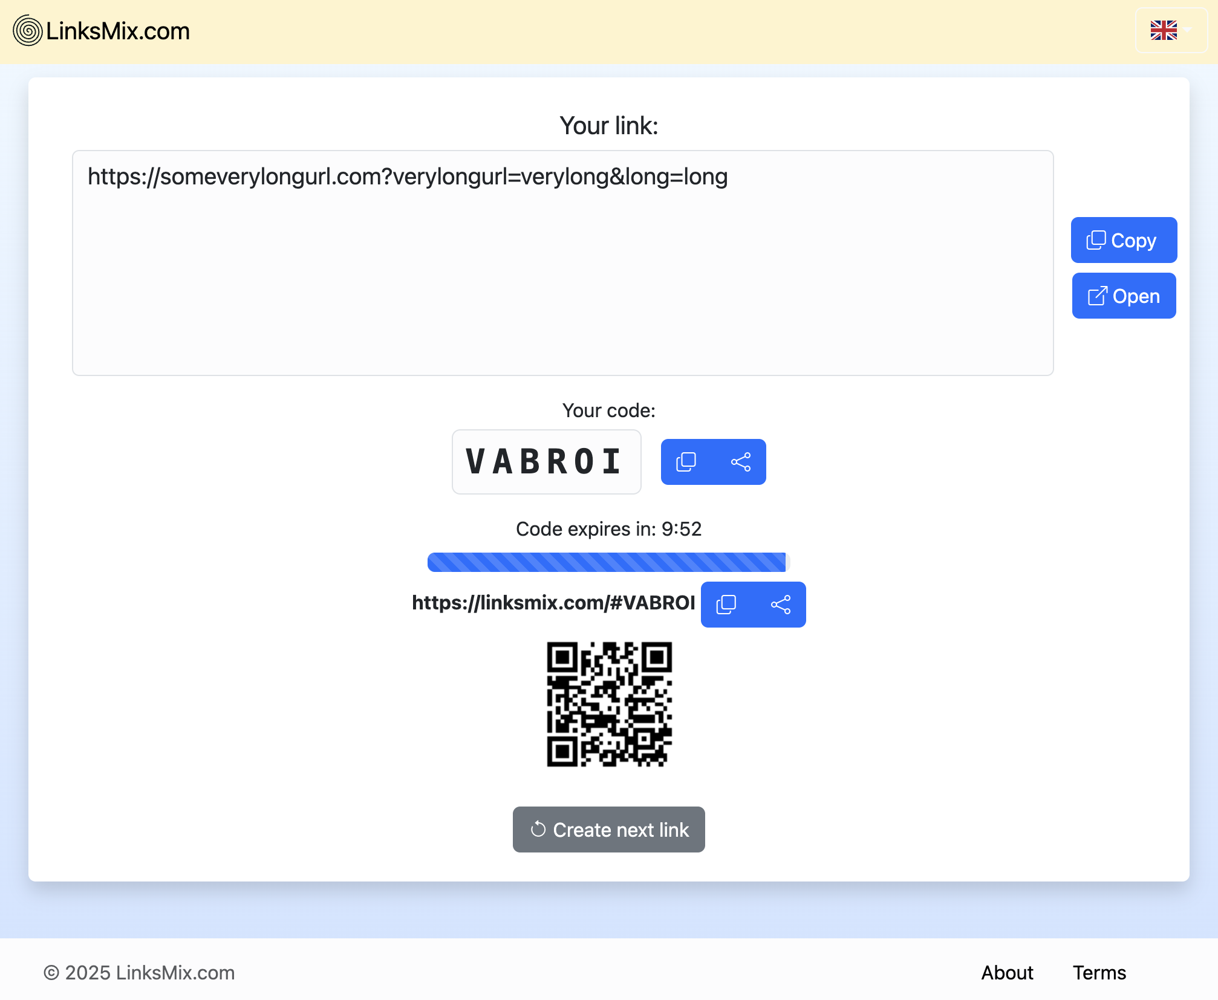Click Create next link button

coord(608,830)
